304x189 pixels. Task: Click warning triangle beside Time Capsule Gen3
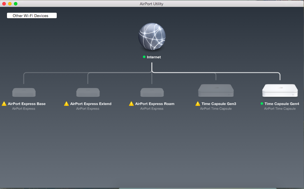click(197, 104)
